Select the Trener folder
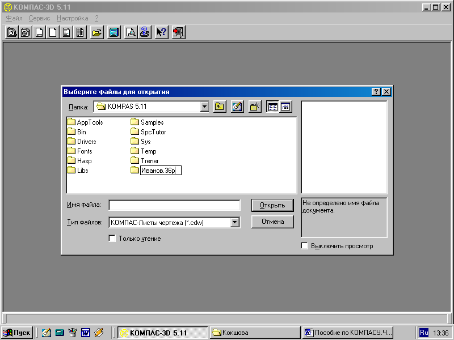Screen dimensions: 454x340 click(145, 161)
